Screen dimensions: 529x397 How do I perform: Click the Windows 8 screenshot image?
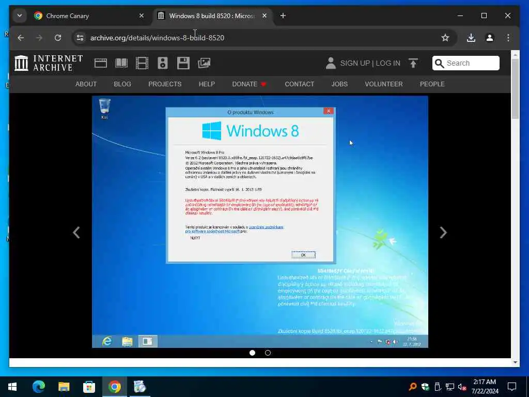pos(260,222)
